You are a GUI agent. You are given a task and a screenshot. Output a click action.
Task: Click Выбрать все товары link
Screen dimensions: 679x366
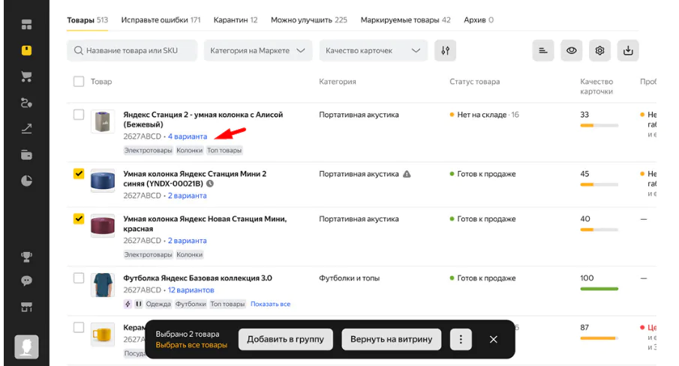tap(191, 345)
